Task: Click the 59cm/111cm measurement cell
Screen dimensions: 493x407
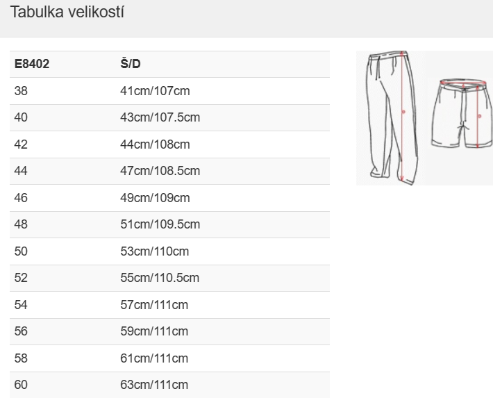Action: click(154, 331)
